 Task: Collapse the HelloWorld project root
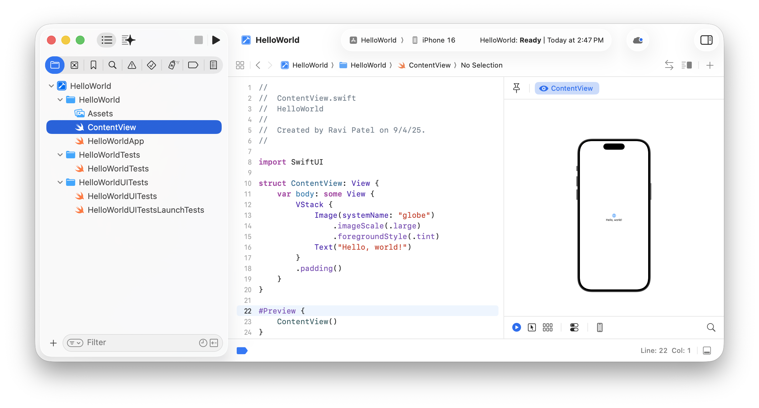point(51,86)
